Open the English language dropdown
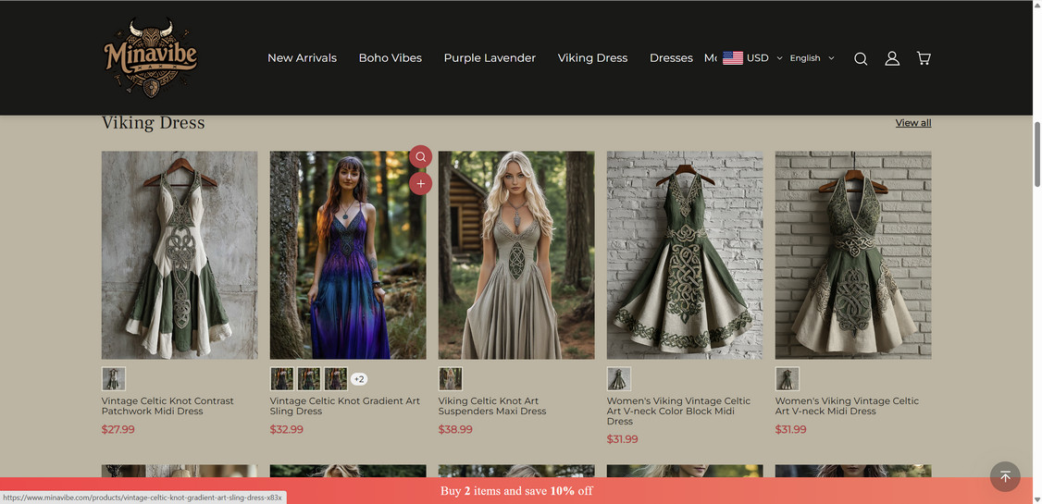 tap(812, 57)
